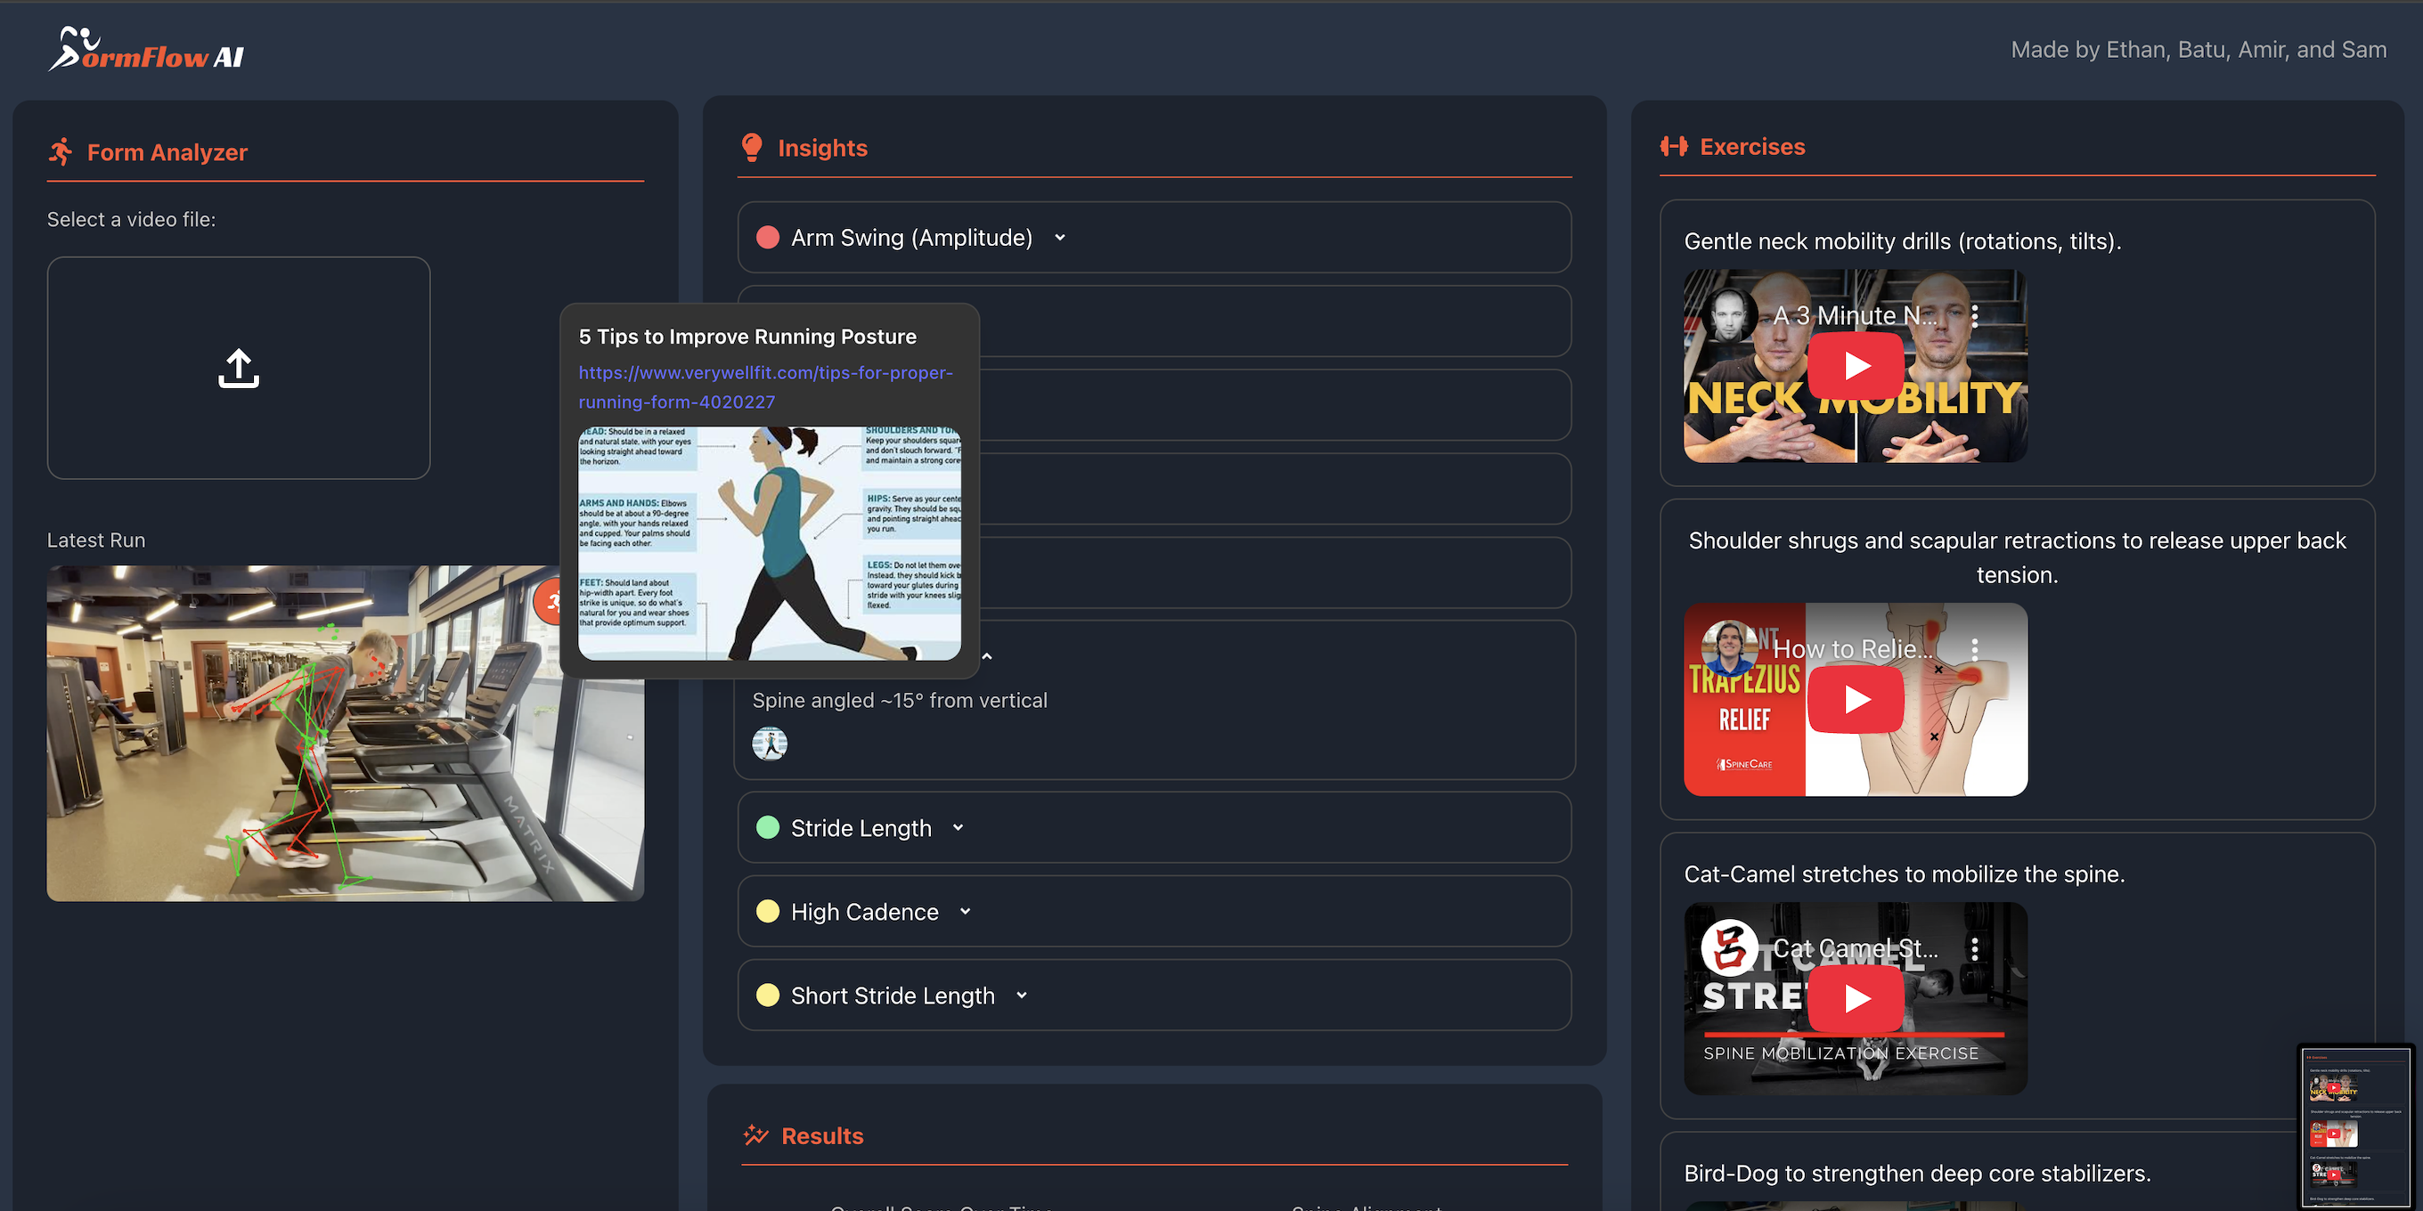This screenshot has width=2423, height=1211.
Task: Open options menu on Neck Mobility video
Action: (1974, 316)
